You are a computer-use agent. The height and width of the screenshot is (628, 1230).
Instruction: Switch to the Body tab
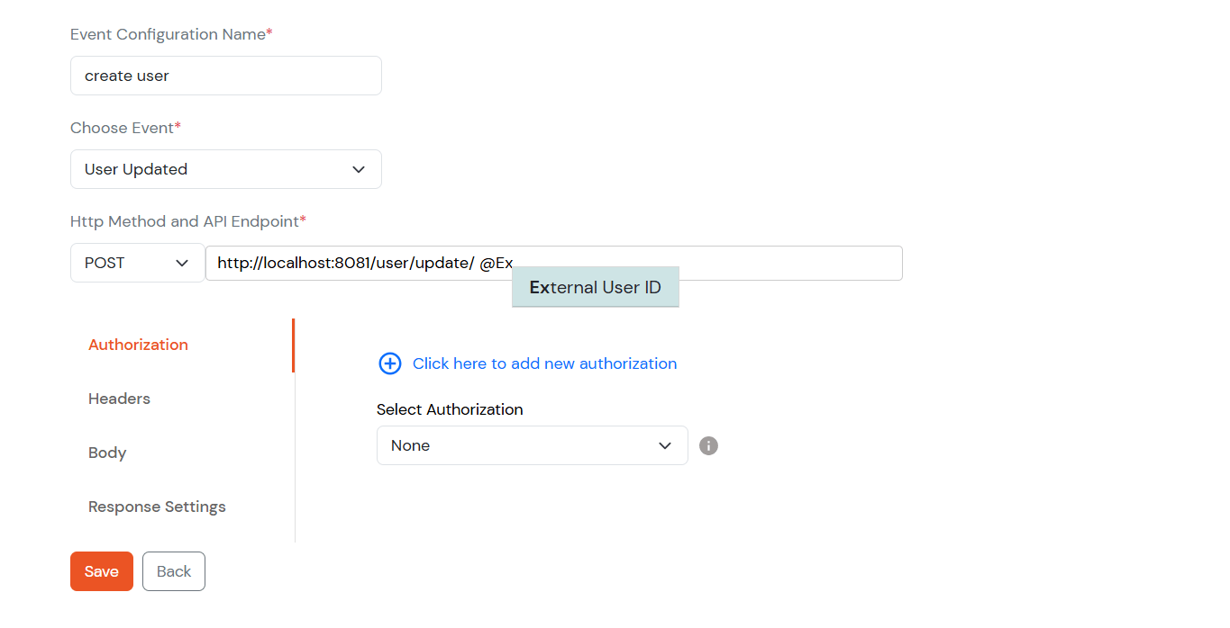tap(107, 453)
